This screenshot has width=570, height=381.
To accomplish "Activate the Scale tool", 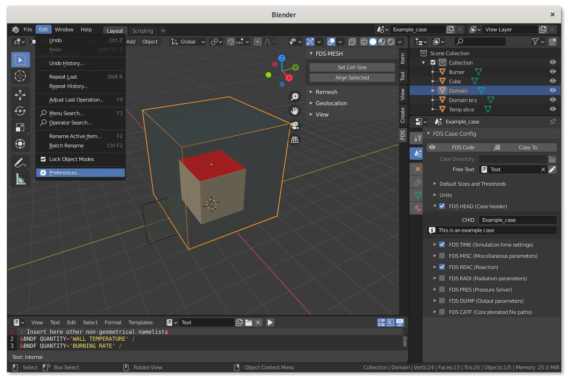I will point(20,127).
